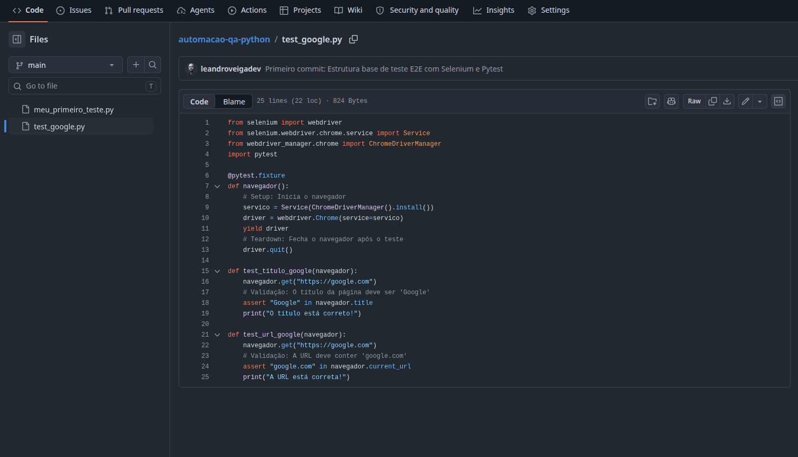Download the raw file icon
Screen dimensions: 798x457
(x=728, y=101)
